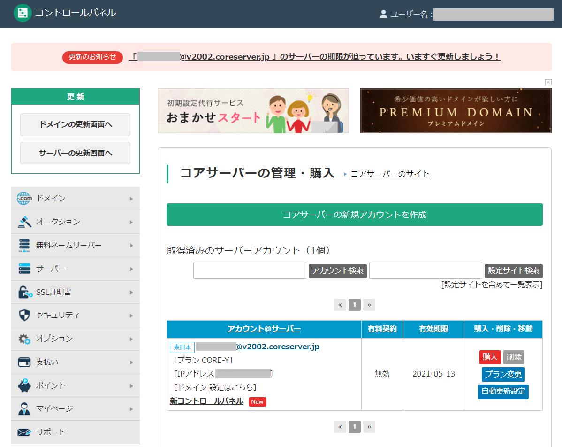Open the セキュリティ menu entry
Screen dimensions: 562x447
(75, 315)
